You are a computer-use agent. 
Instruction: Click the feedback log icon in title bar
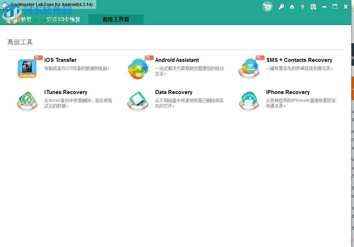coord(313,6)
